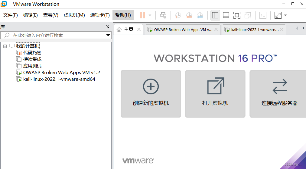Viewport: 306px width, 169px height.
Task: Click the 应用测试 powered-off VM icon
Action: click(19, 66)
